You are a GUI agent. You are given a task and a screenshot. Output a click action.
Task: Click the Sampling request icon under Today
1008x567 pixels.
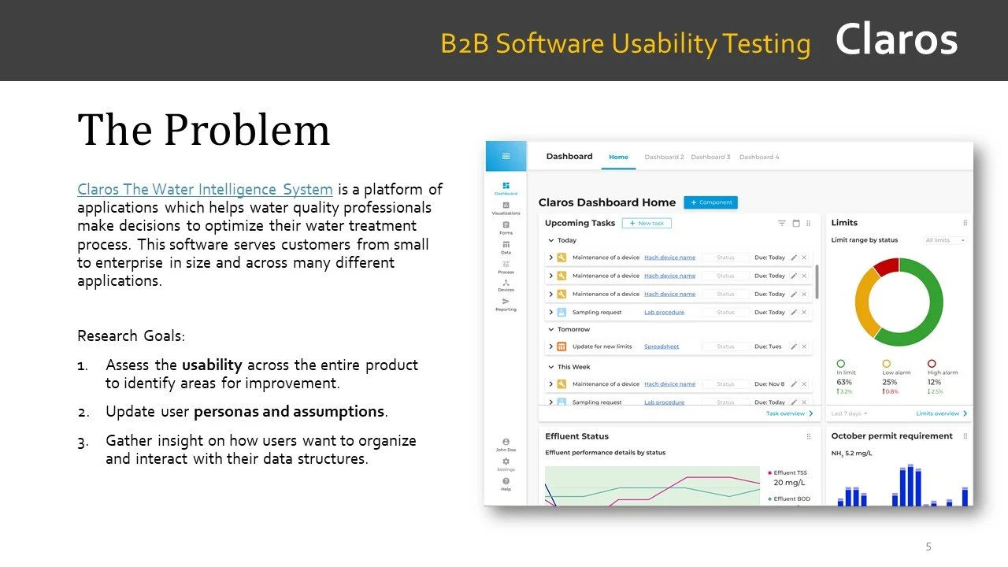point(561,313)
